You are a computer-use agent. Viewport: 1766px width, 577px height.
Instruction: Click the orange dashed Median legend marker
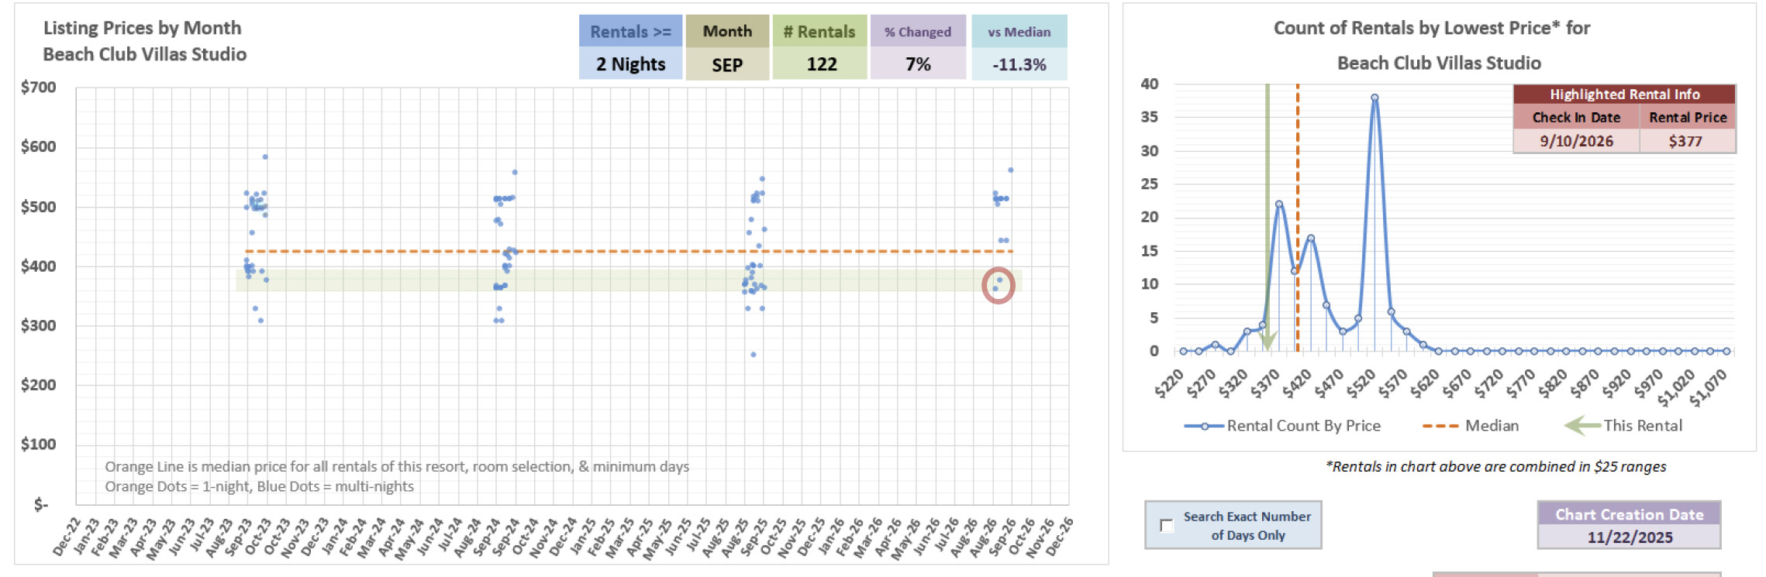(x=1440, y=426)
